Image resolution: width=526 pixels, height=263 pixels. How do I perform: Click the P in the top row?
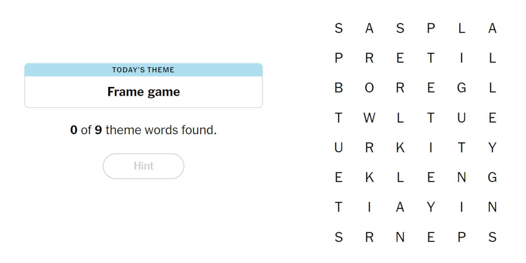[x=431, y=28]
